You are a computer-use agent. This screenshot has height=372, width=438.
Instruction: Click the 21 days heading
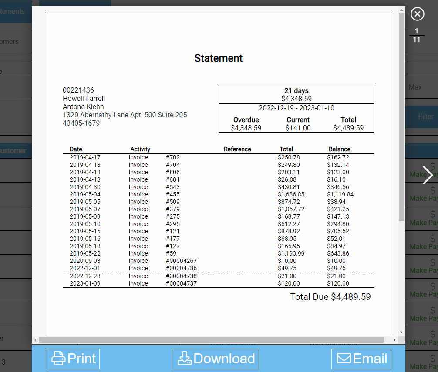click(x=296, y=91)
